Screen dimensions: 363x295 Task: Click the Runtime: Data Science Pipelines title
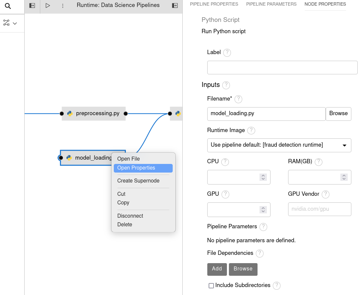pyautogui.click(x=118, y=5)
